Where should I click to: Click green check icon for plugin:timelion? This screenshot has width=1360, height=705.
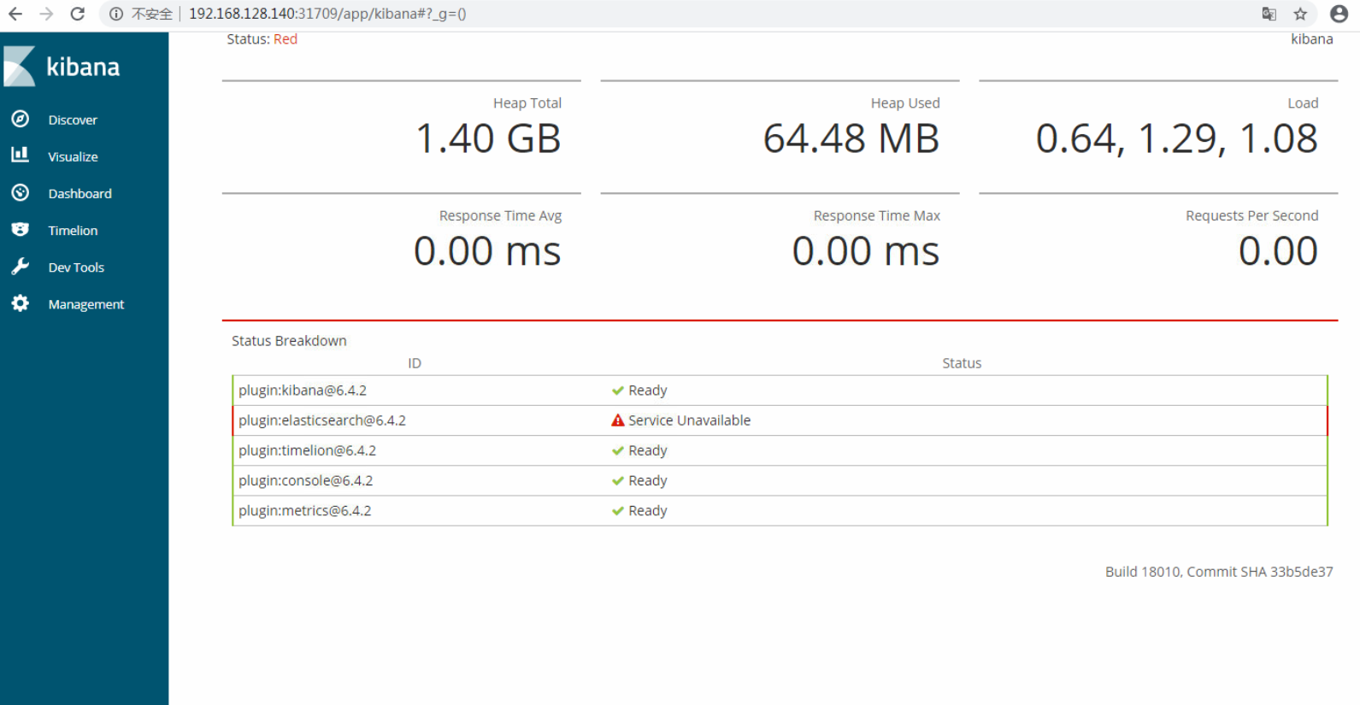[618, 450]
